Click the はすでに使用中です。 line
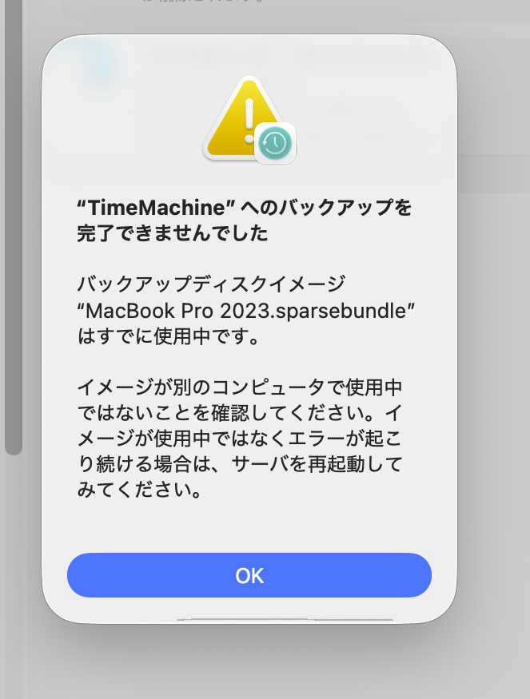The width and height of the screenshot is (530, 699). tap(168, 336)
